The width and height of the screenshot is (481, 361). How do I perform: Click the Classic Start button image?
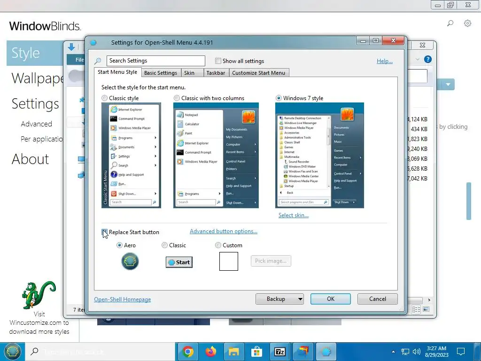point(179,262)
